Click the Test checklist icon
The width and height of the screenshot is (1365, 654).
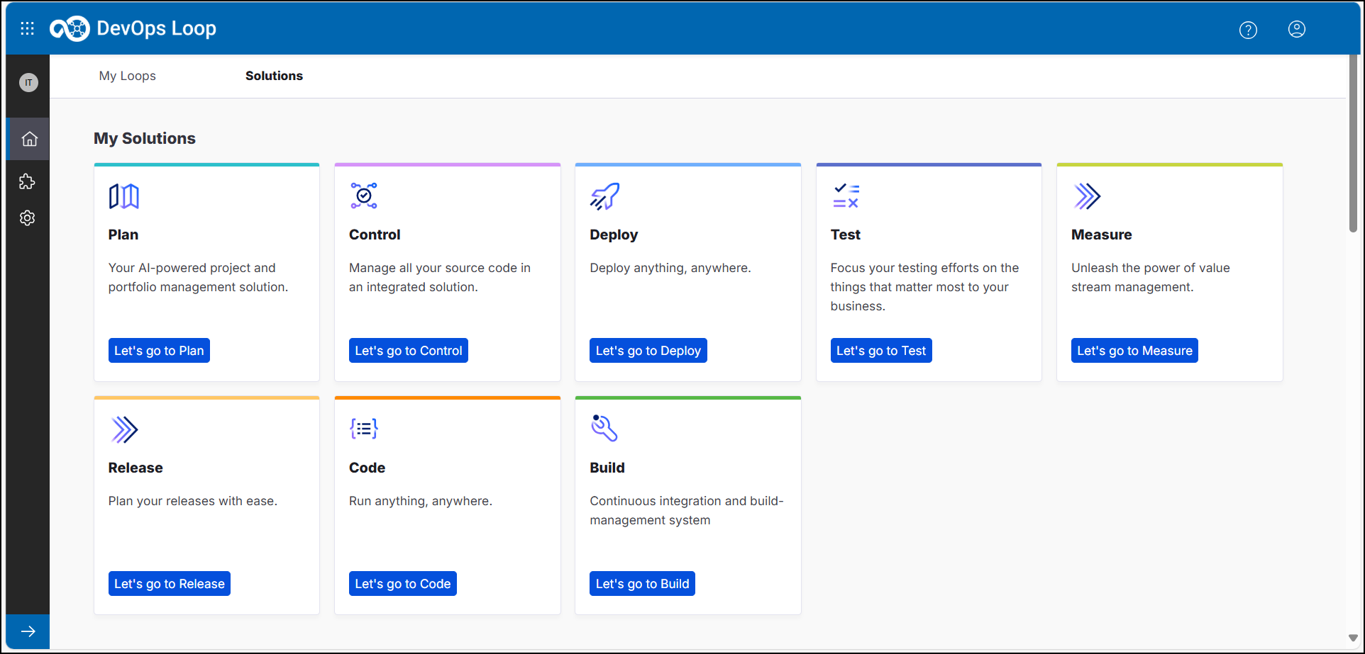845,196
